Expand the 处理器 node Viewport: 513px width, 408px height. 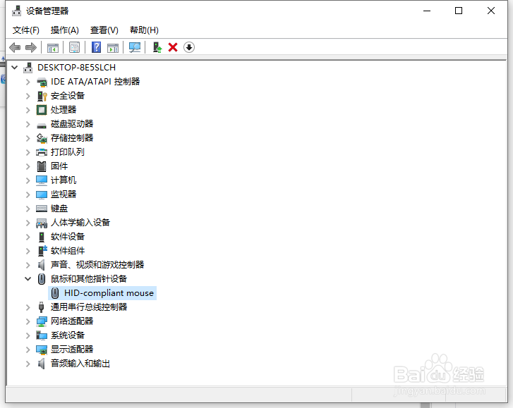[28, 110]
